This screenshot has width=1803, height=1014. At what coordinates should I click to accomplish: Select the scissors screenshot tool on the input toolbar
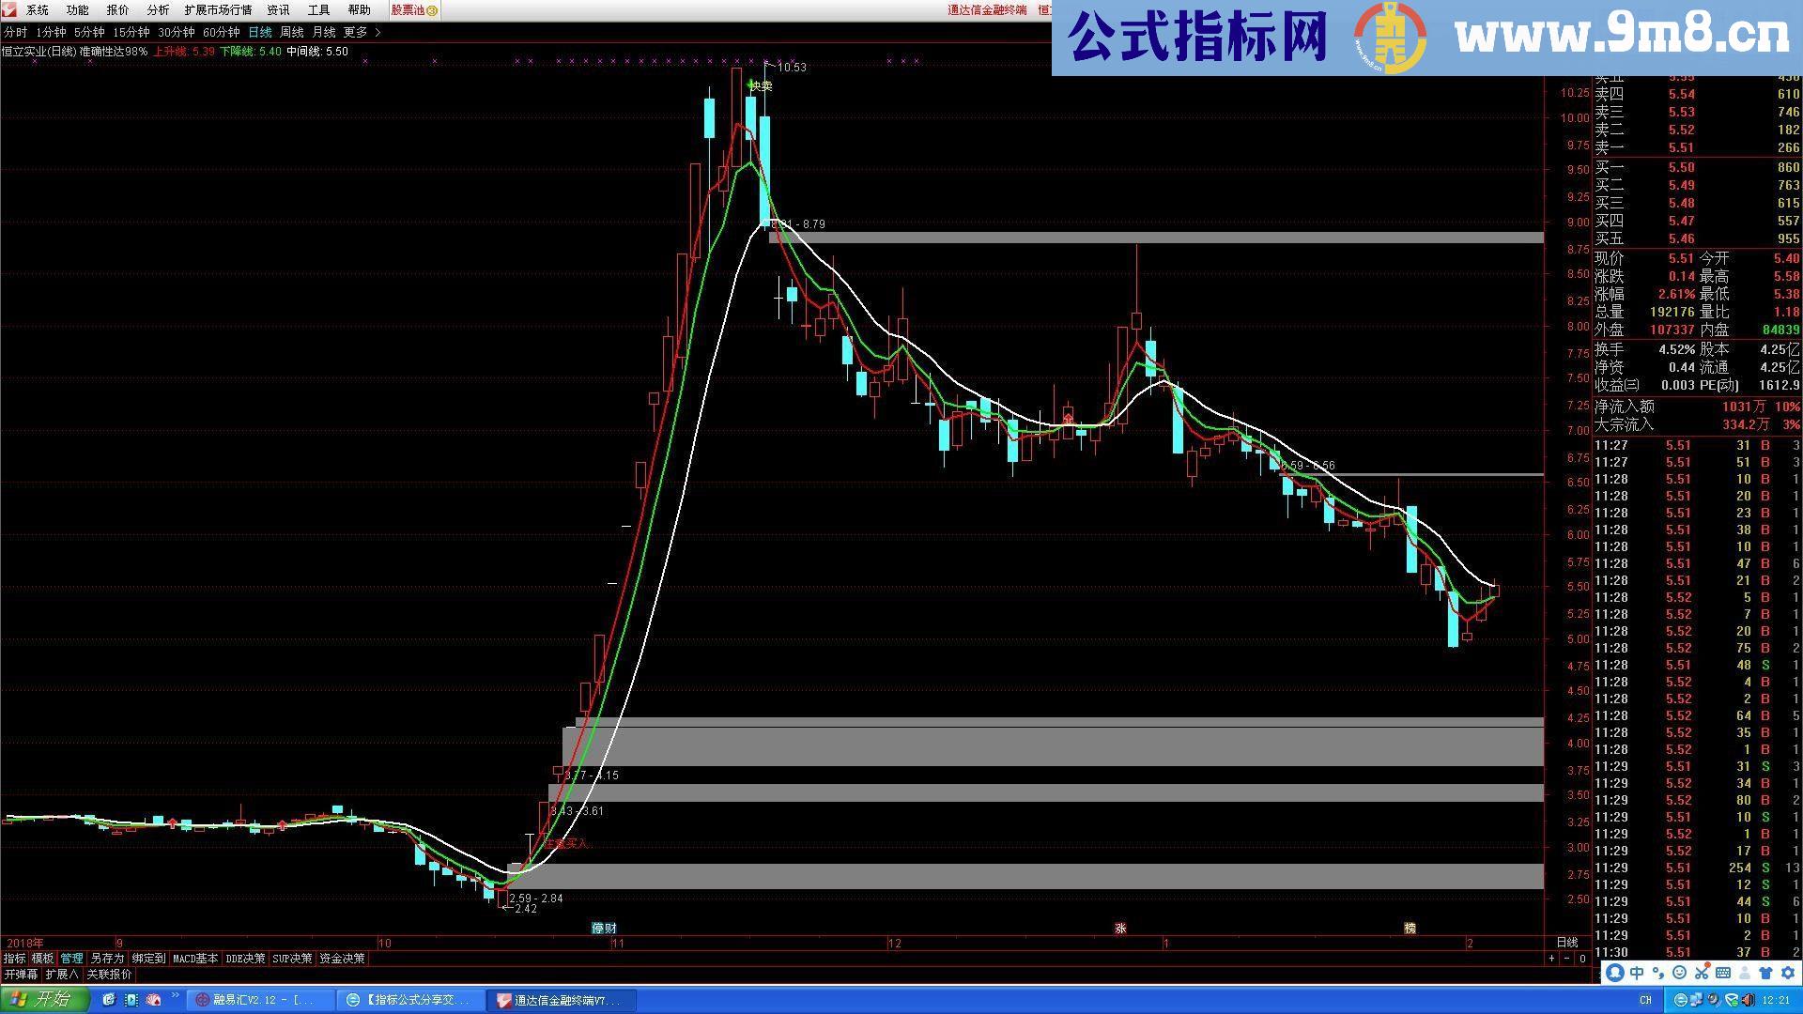tap(1702, 974)
